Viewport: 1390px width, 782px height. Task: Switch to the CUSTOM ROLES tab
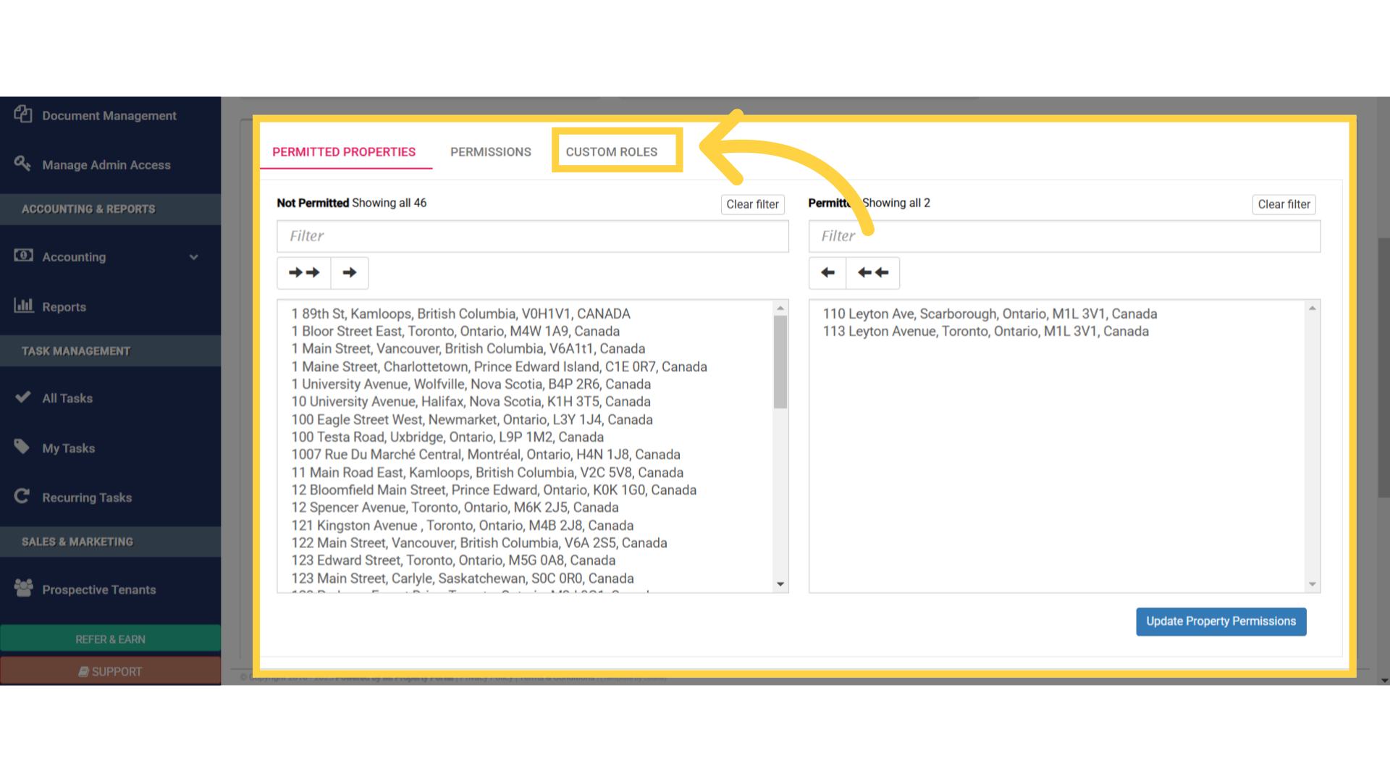616,151
